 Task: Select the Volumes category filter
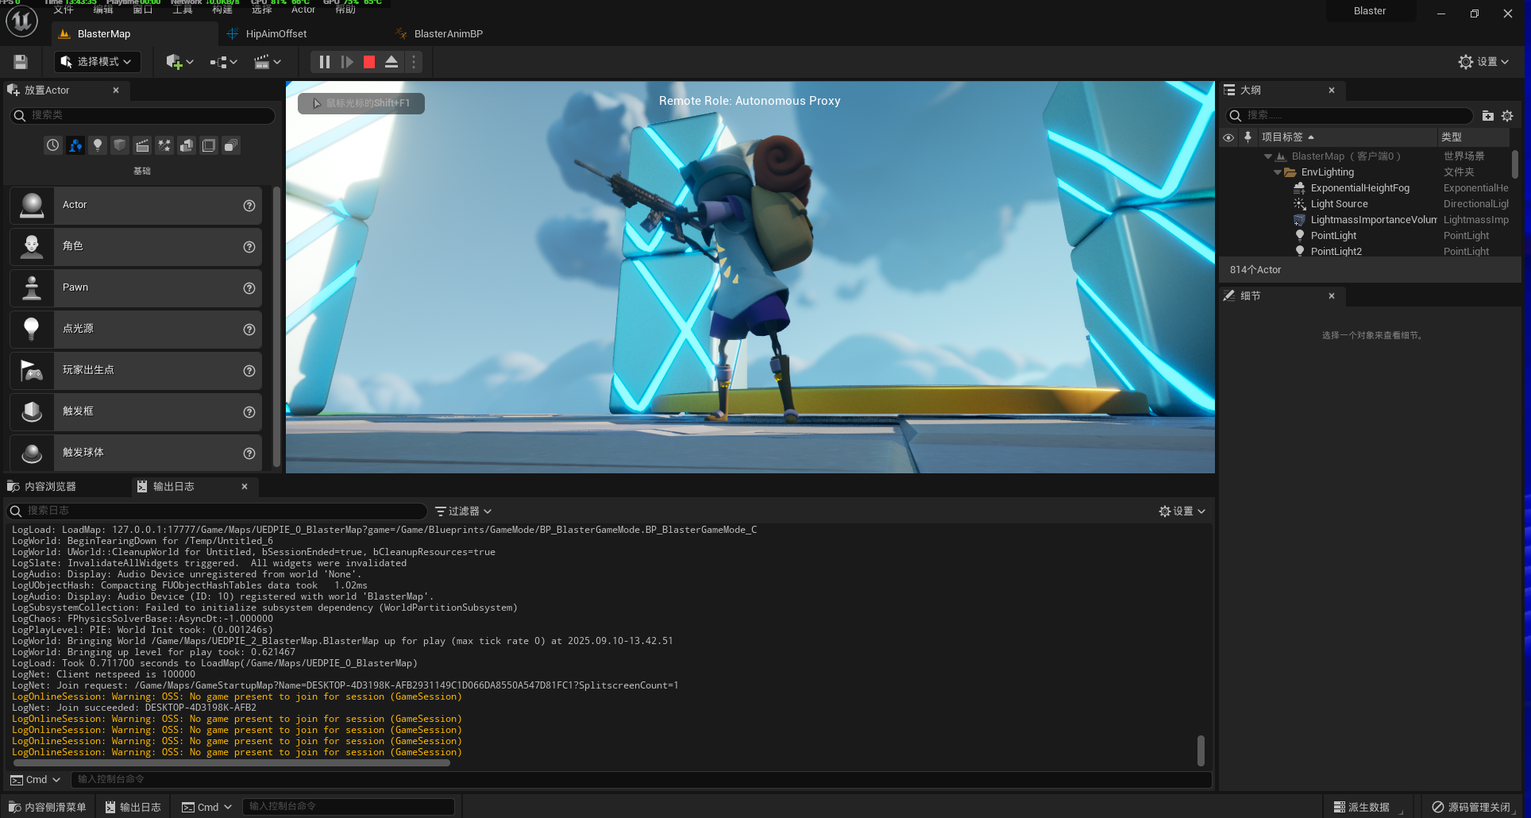[x=209, y=145]
